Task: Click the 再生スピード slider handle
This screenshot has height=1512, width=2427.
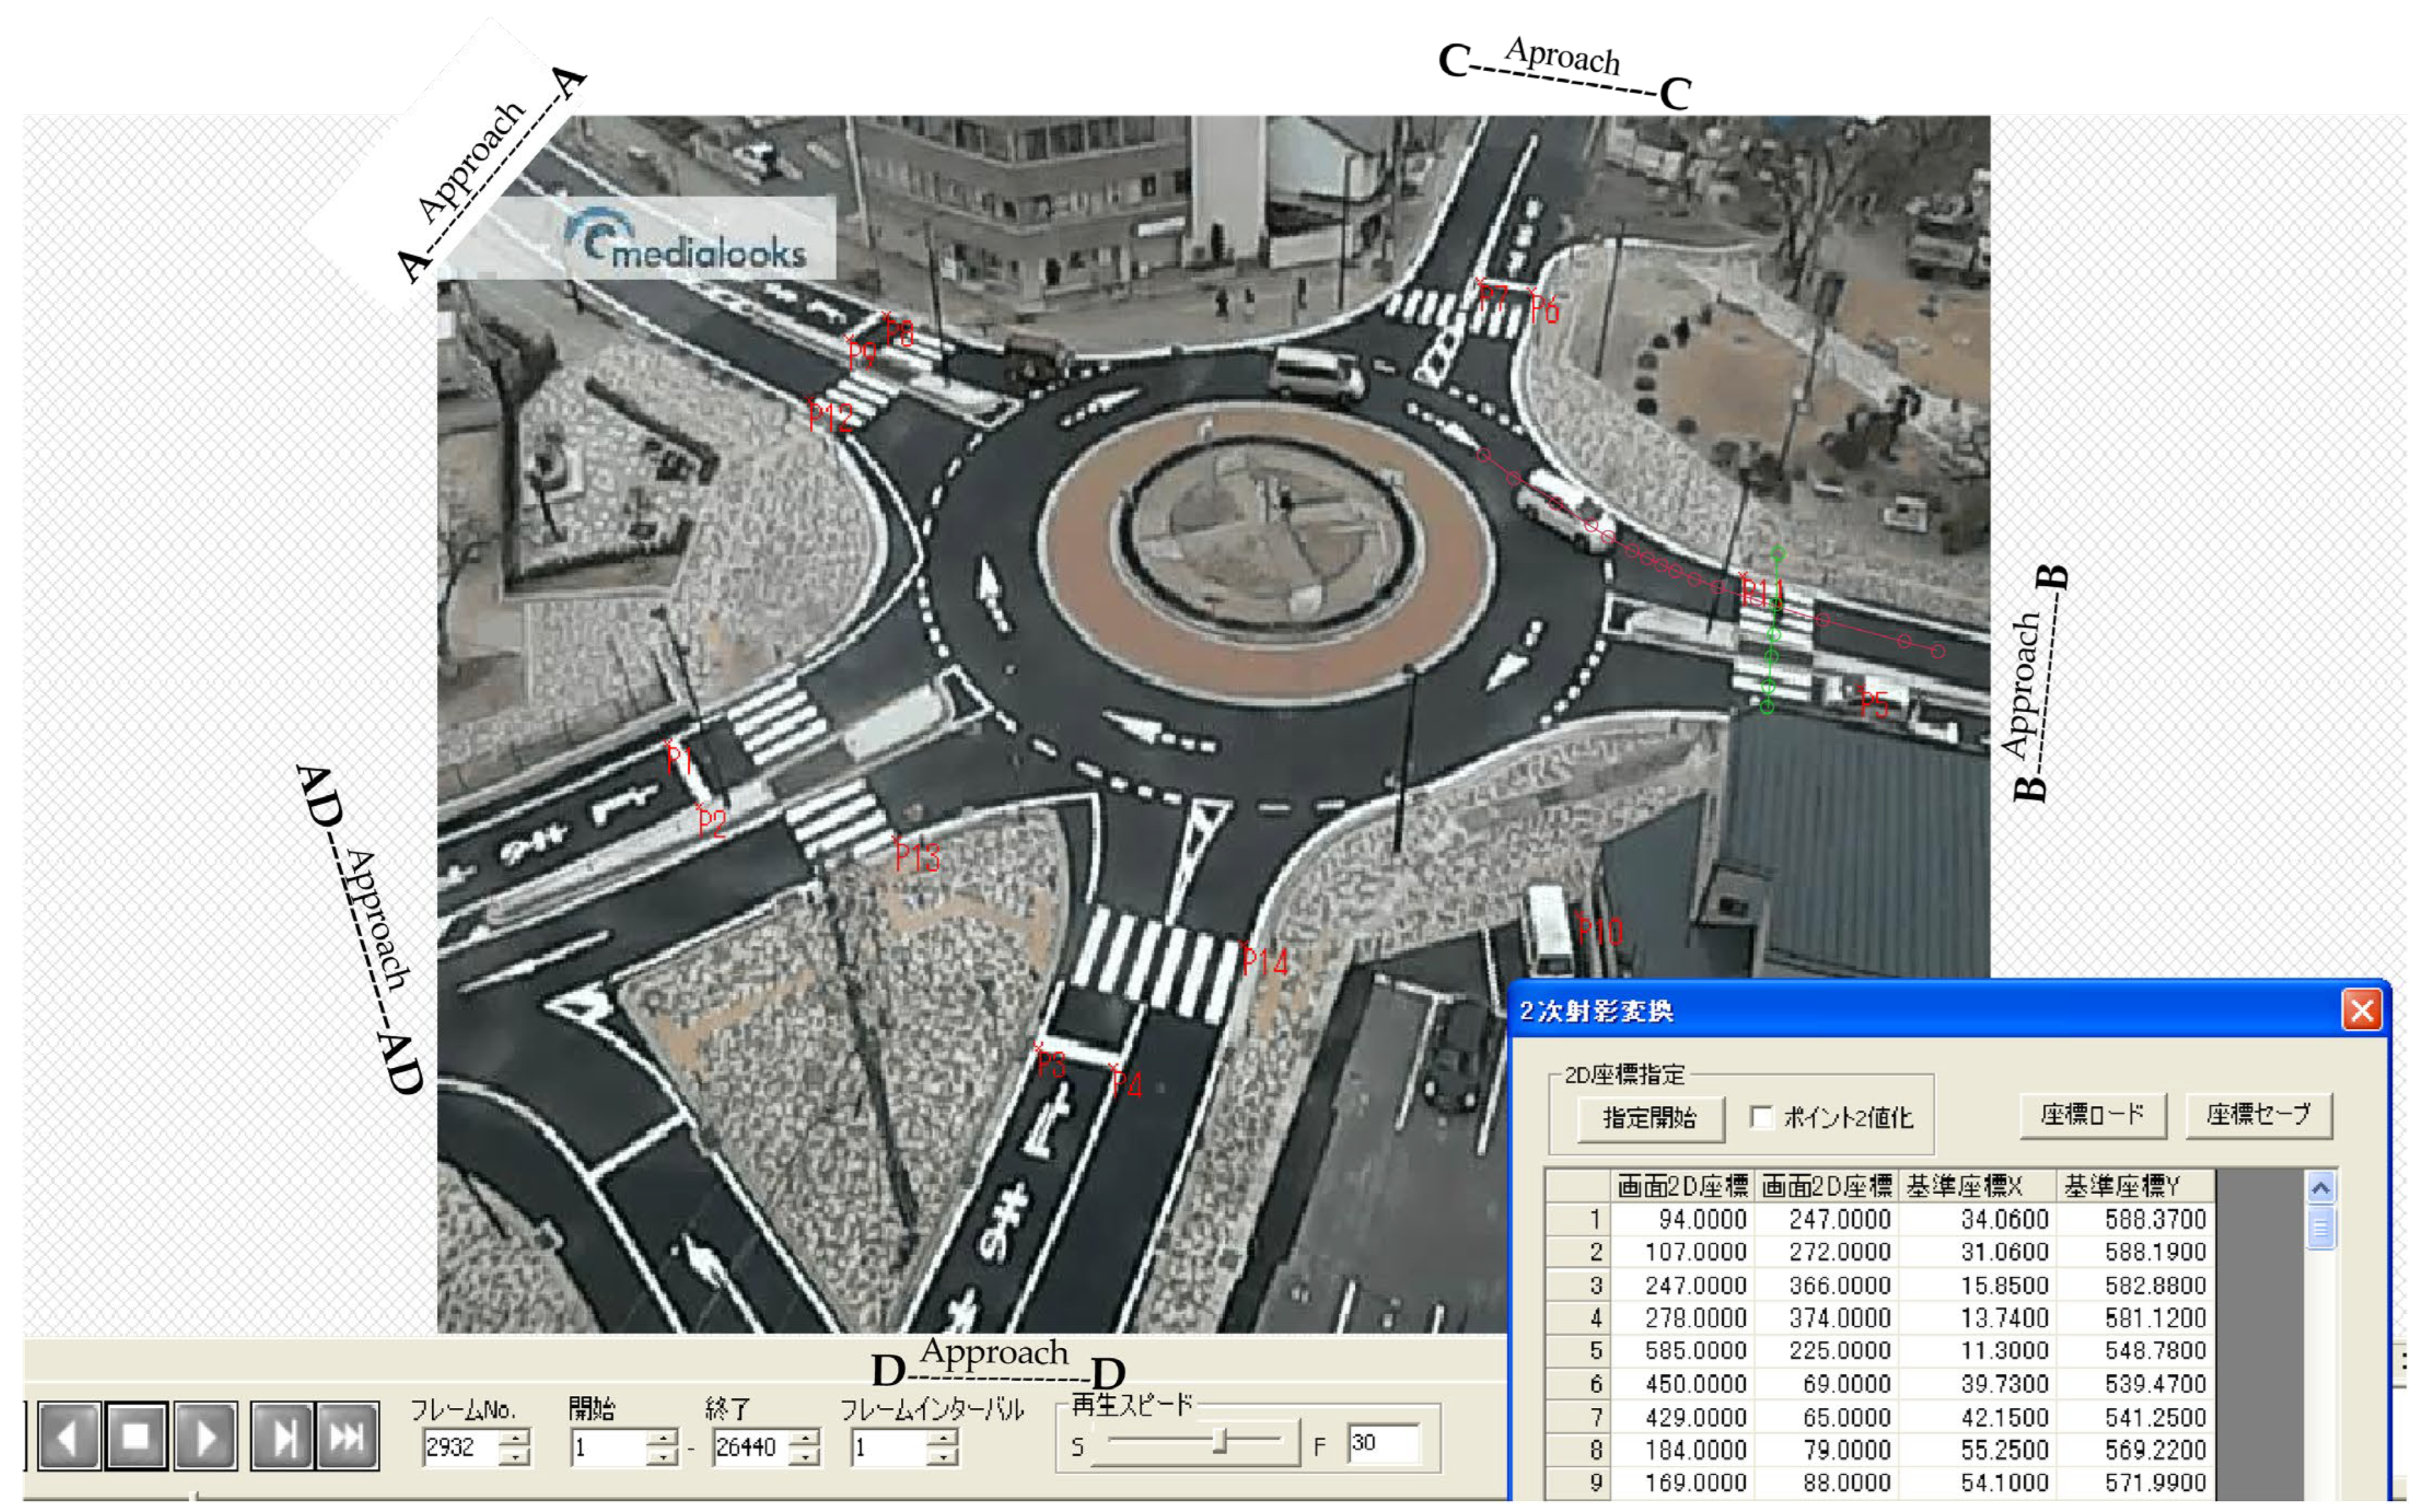Action: click(1219, 1441)
